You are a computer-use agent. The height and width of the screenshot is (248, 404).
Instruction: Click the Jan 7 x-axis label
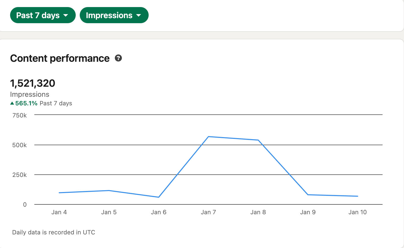208,212
